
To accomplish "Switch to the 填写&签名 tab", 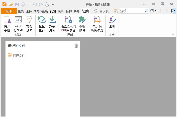I will point(41,11).
